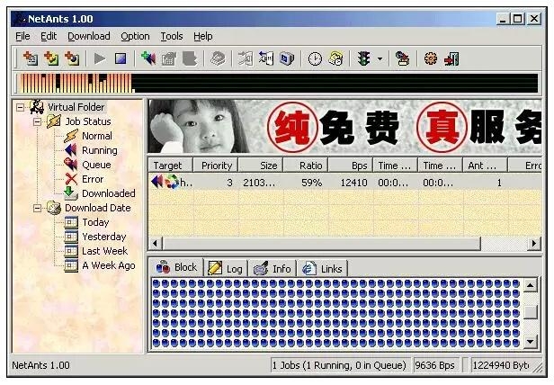
Task: Click the Start job play icon
Action: tap(100, 59)
